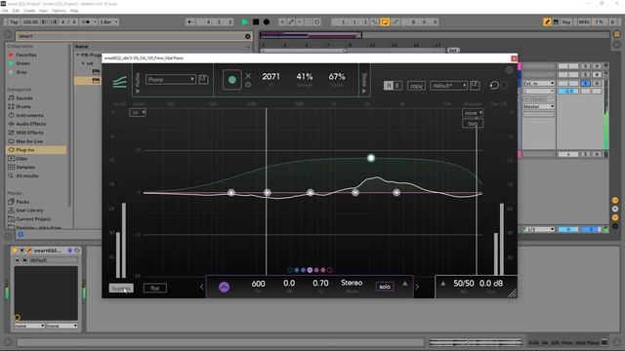Viewport: 625px width, 351px height.
Task: Click the bypass button
Action: [x=121, y=289]
